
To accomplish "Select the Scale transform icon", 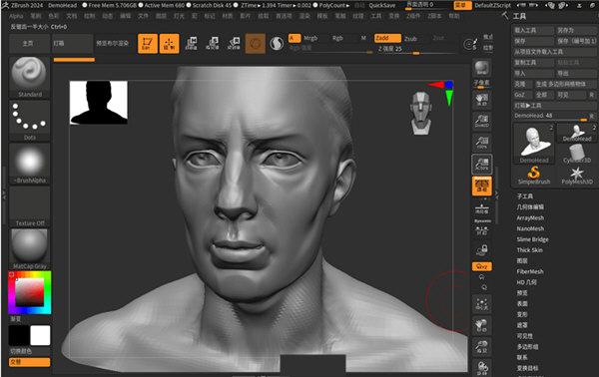I will tap(213, 43).
